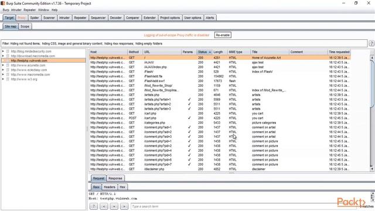Switch to the Proxy tab
Image resolution: width=375 pixels, height=211 pixels.
coord(22,18)
